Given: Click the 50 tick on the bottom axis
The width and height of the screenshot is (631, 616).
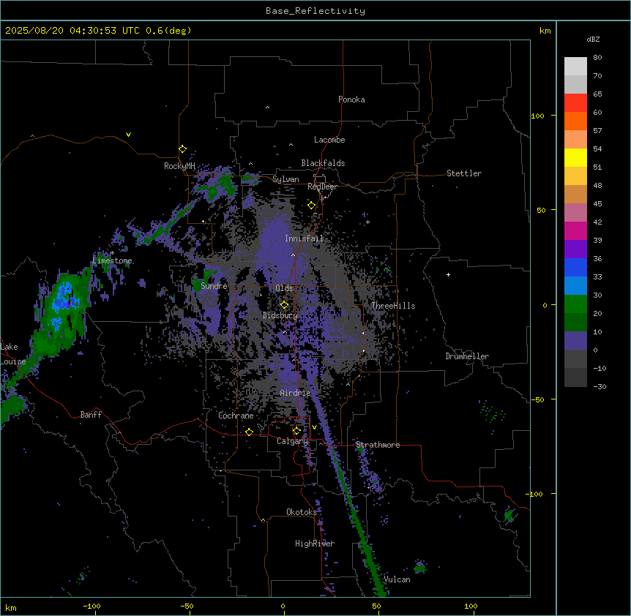Looking at the screenshot, I should [376, 606].
